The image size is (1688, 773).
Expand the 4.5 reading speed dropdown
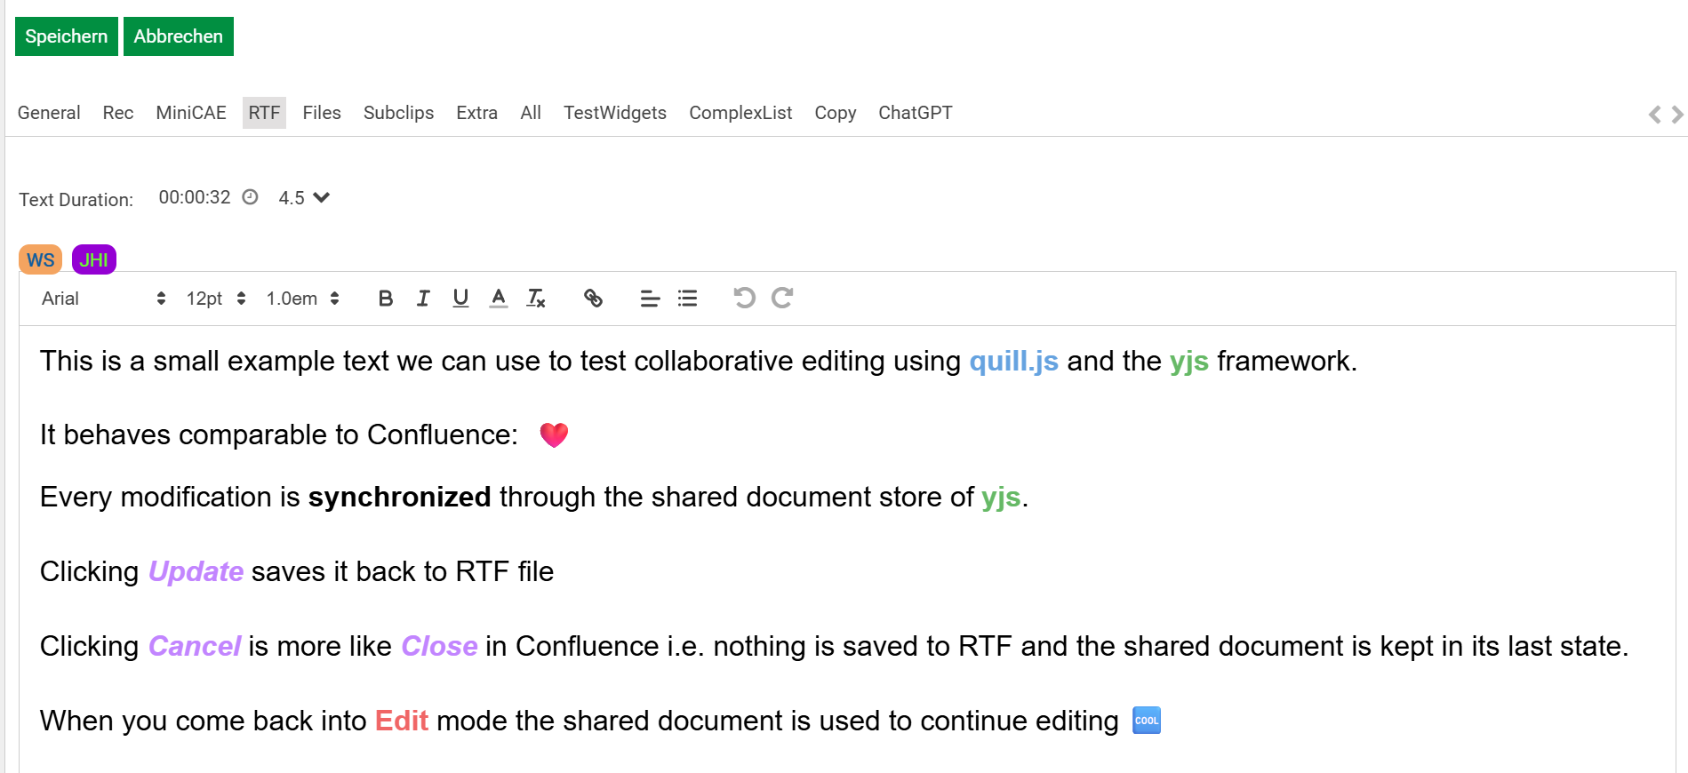click(304, 197)
